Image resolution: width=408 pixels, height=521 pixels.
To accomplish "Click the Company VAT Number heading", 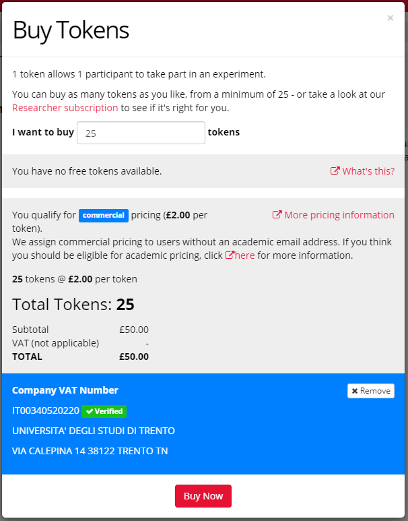I will (x=65, y=390).
